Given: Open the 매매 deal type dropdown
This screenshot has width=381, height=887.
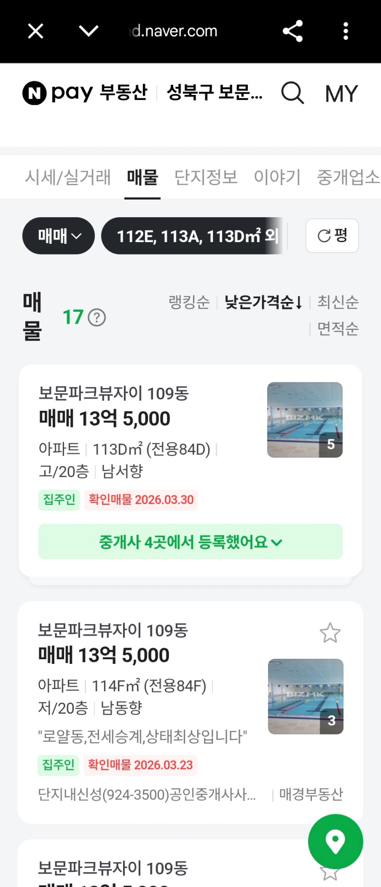Looking at the screenshot, I should click(59, 236).
